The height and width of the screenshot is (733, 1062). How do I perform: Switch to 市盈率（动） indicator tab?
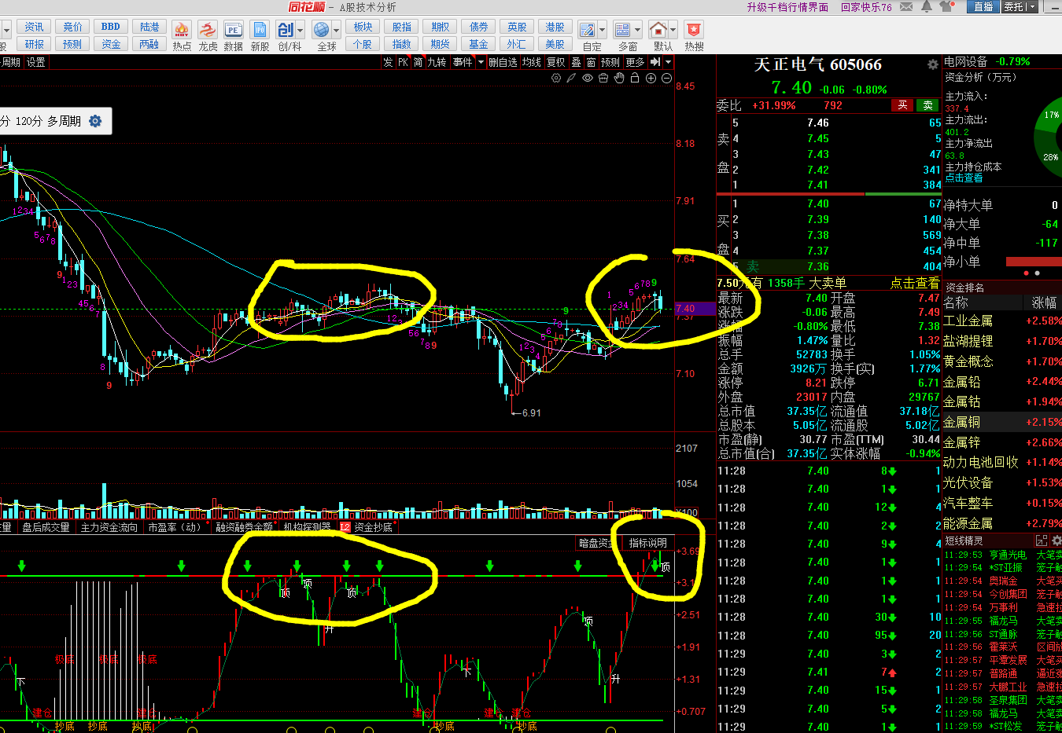[175, 527]
